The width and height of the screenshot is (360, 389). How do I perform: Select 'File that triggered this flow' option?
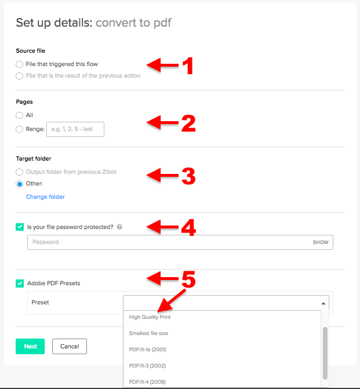(x=20, y=64)
